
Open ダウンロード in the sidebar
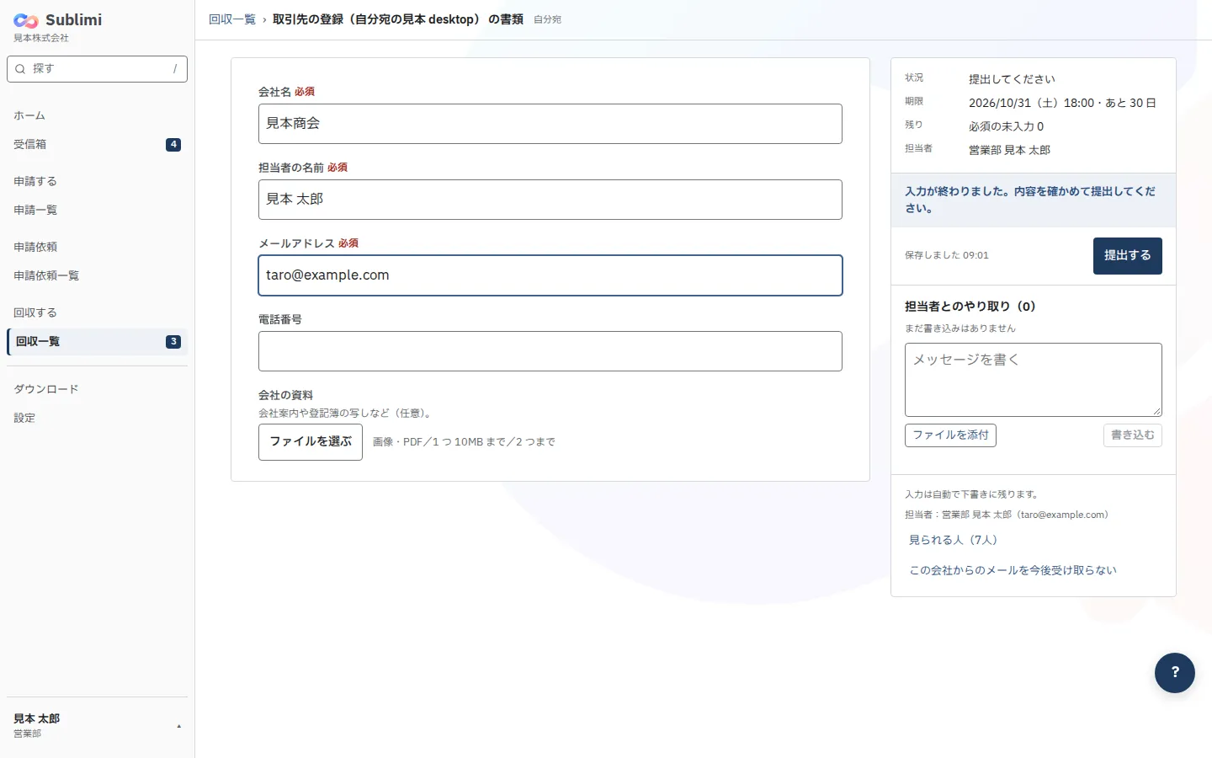97,389
